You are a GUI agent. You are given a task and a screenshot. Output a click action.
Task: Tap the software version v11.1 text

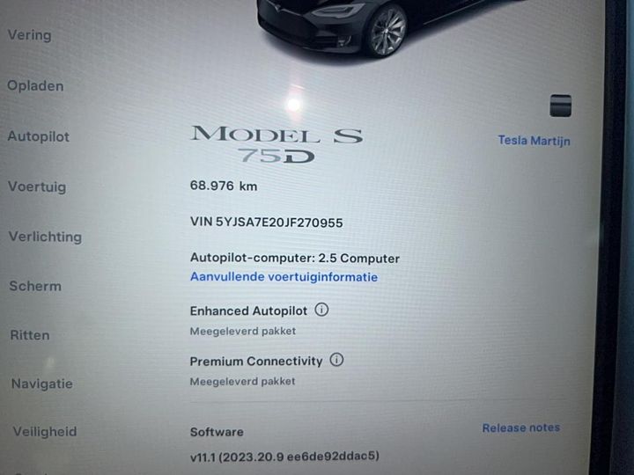(284, 457)
